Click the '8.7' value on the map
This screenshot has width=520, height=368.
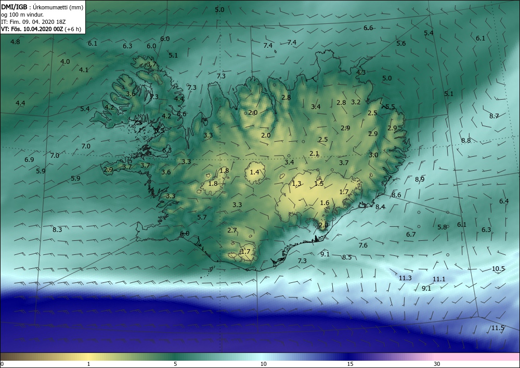494,116
